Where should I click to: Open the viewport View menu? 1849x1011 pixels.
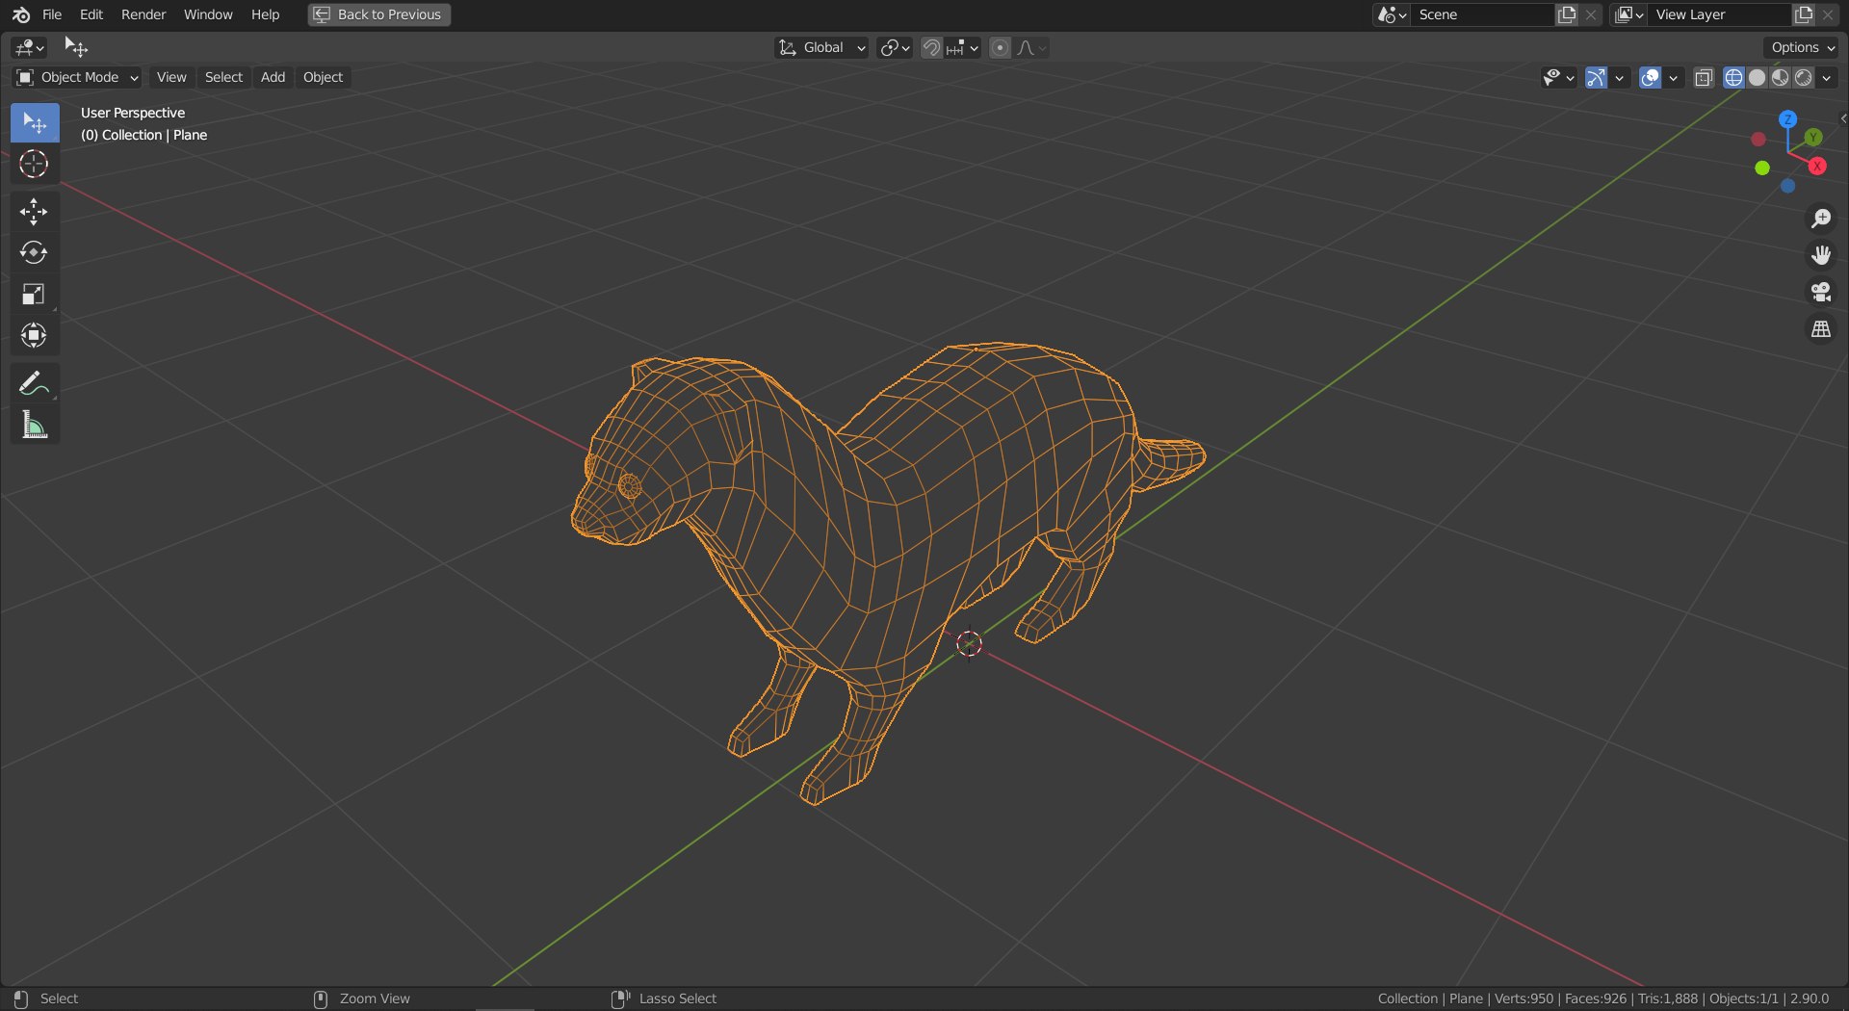tap(171, 77)
